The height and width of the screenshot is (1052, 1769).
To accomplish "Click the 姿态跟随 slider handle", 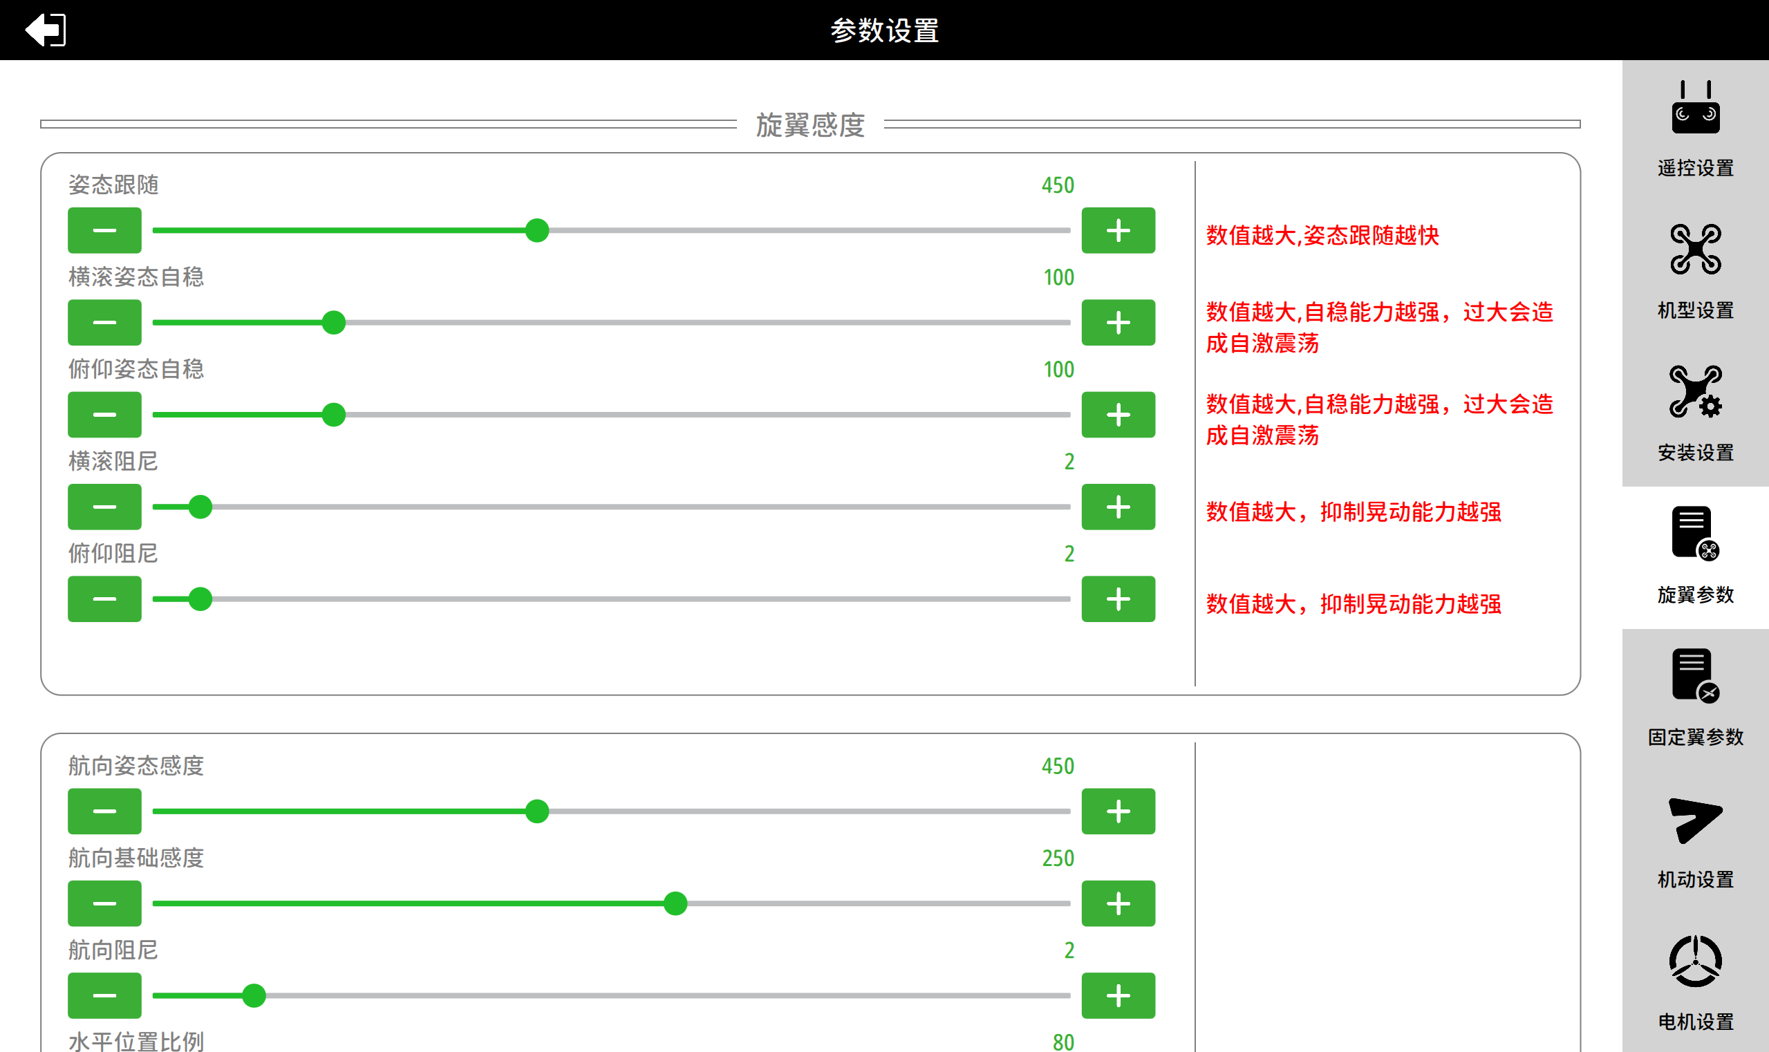I will point(537,230).
